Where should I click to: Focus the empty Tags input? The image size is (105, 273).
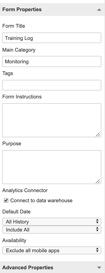pos(52,85)
